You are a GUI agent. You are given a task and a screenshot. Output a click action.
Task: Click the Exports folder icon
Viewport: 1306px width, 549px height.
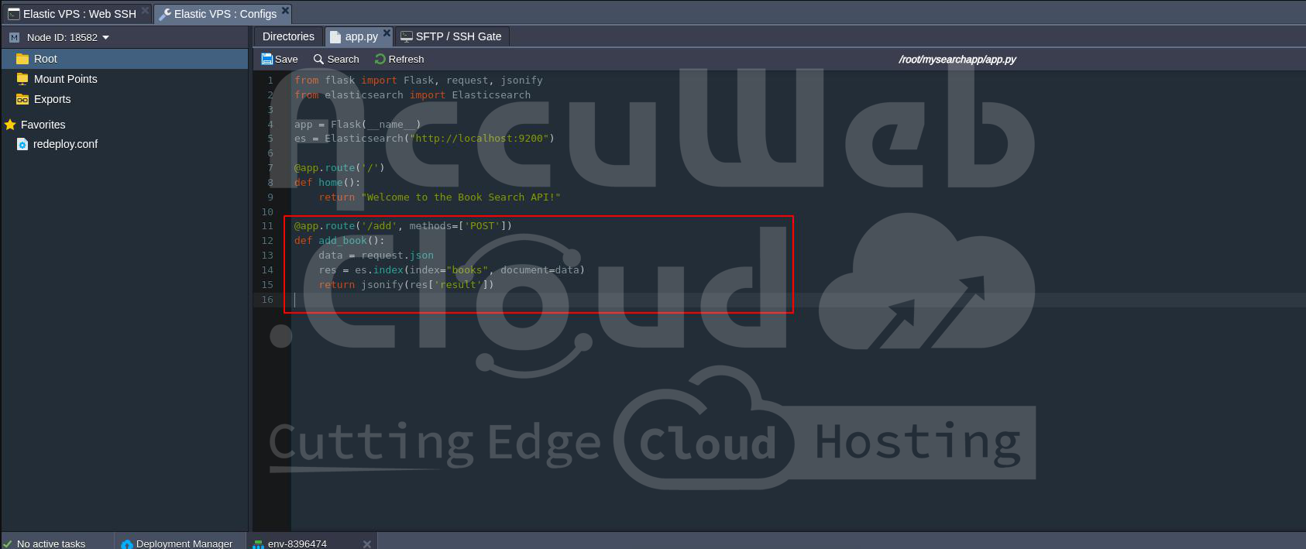pos(22,99)
